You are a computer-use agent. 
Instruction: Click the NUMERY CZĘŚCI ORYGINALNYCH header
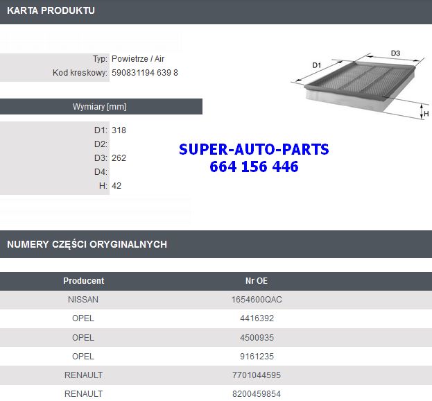[x=87, y=244]
